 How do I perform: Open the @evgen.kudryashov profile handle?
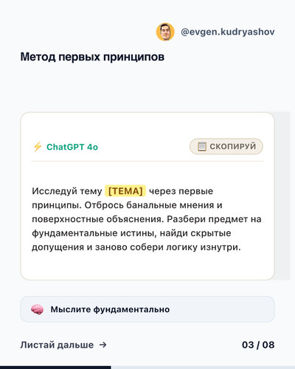[x=228, y=32]
